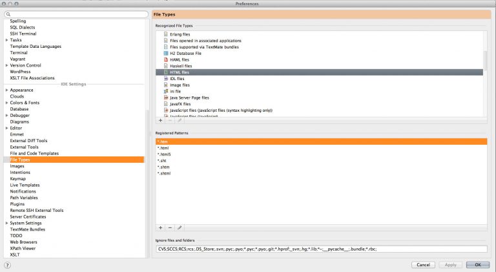The width and height of the screenshot is (496, 272).
Task: Select Template Data Languages settings
Action: point(36,46)
